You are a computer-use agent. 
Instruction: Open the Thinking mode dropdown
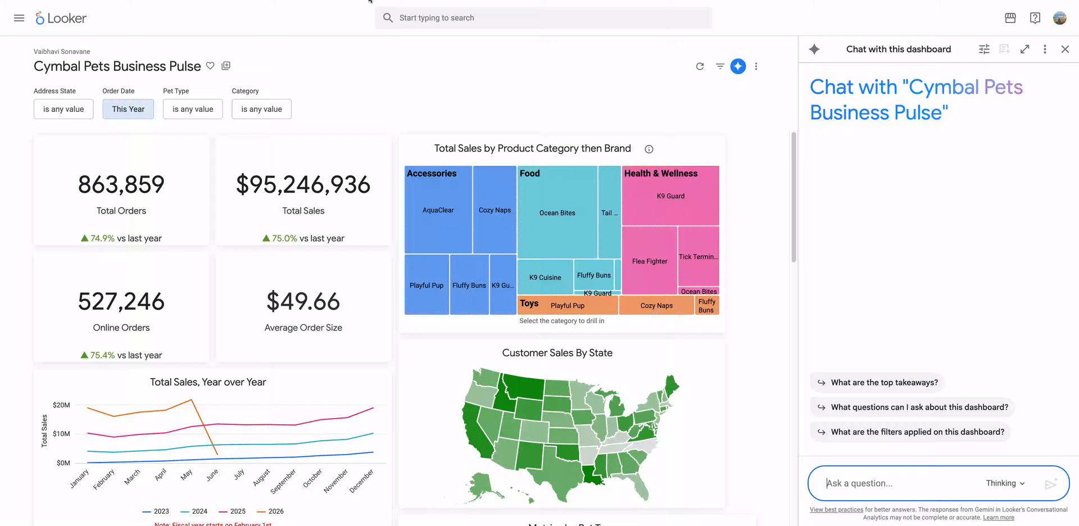tap(1005, 483)
